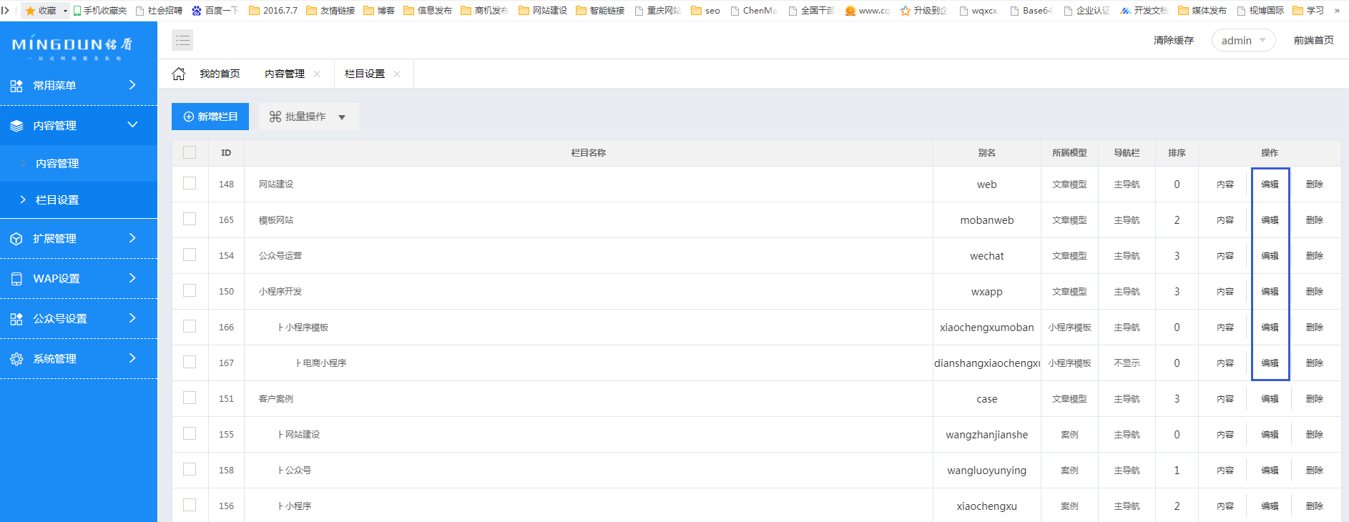
Task: Click the 内容管理 layers icon in sidebar
Action: (x=16, y=126)
